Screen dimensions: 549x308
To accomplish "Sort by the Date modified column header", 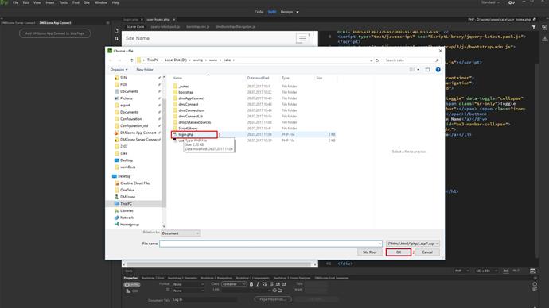I will point(258,78).
